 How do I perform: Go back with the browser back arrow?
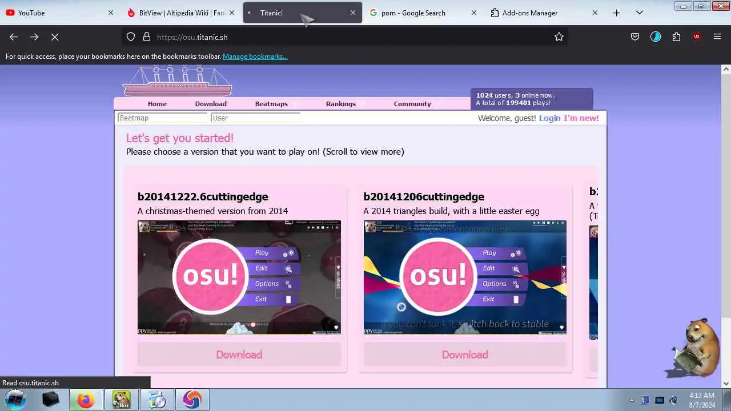(14, 37)
